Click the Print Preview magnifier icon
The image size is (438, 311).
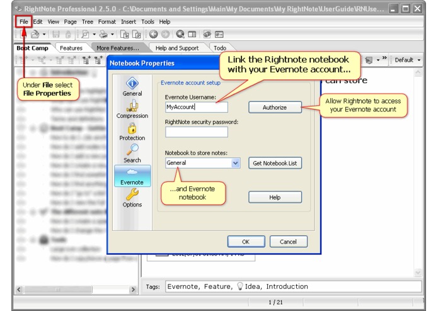coord(85,34)
